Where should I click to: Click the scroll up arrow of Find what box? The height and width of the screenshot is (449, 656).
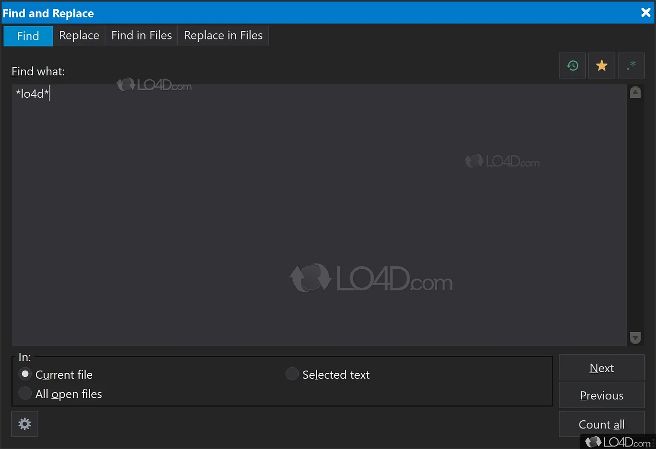[x=635, y=93]
